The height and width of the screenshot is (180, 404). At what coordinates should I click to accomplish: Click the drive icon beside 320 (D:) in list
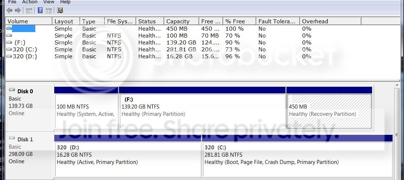[x=9, y=56]
